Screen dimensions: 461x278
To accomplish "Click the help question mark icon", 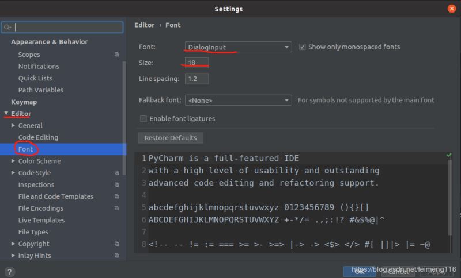I will (10, 272).
